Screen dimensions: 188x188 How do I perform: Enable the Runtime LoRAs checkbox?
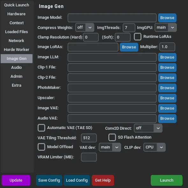[138, 37]
